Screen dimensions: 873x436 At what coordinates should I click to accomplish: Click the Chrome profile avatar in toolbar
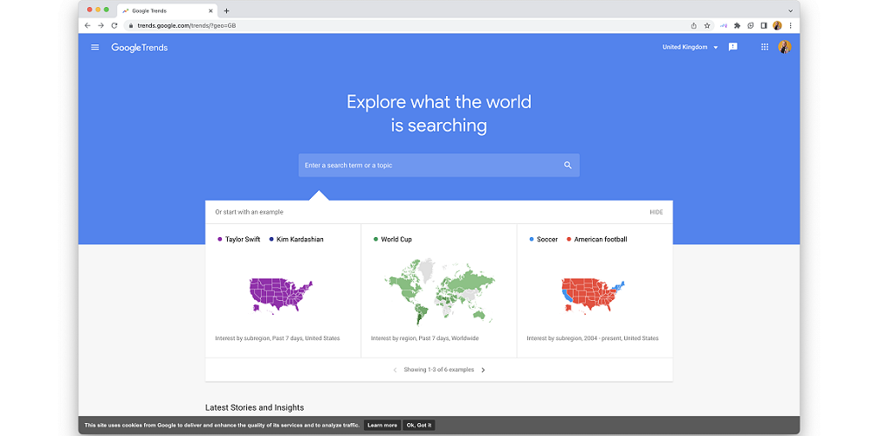(x=777, y=25)
